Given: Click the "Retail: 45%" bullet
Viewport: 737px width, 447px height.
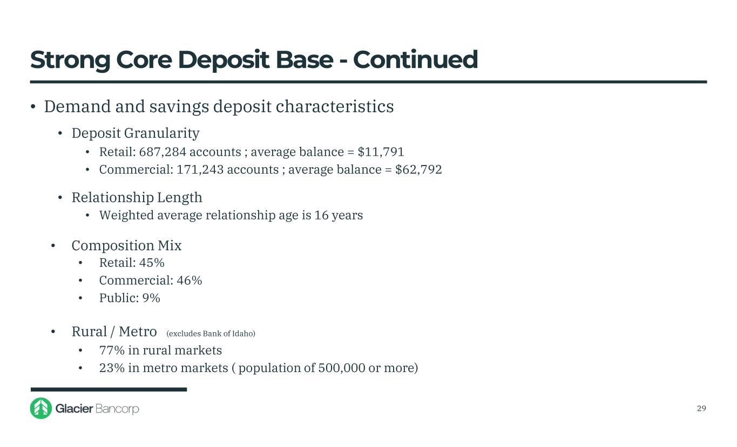Looking at the screenshot, I should (x=132, y=263).
